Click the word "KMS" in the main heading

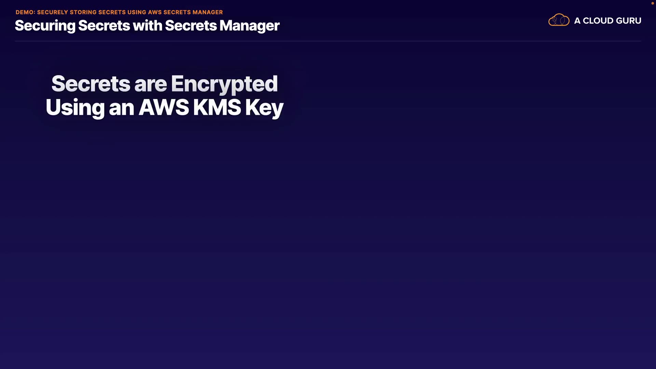pos(217,107)
